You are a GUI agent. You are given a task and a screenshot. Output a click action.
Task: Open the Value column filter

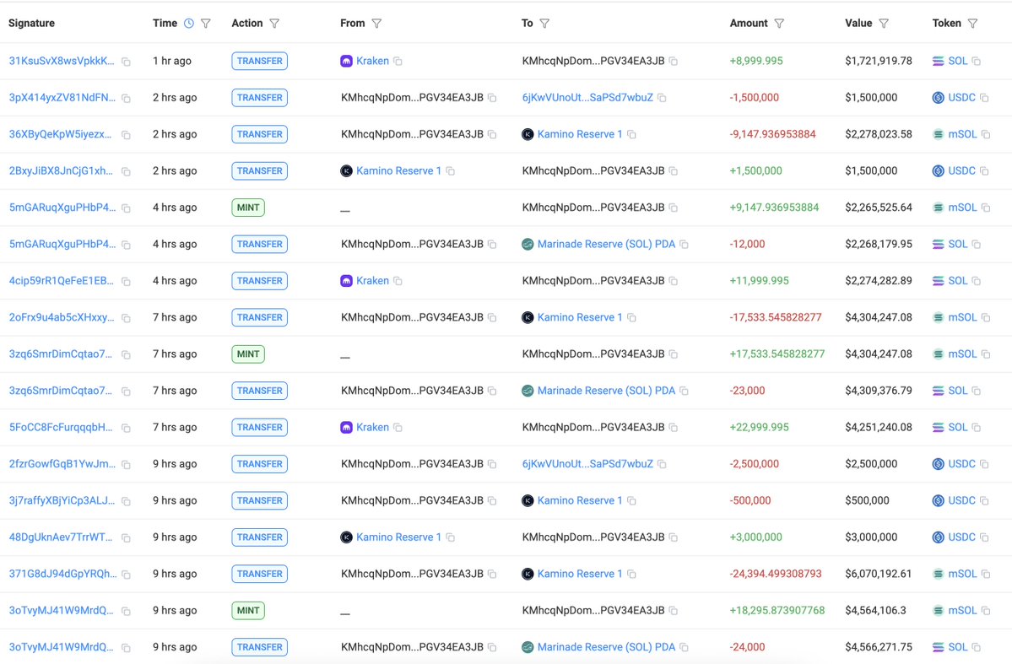point(884,24)
